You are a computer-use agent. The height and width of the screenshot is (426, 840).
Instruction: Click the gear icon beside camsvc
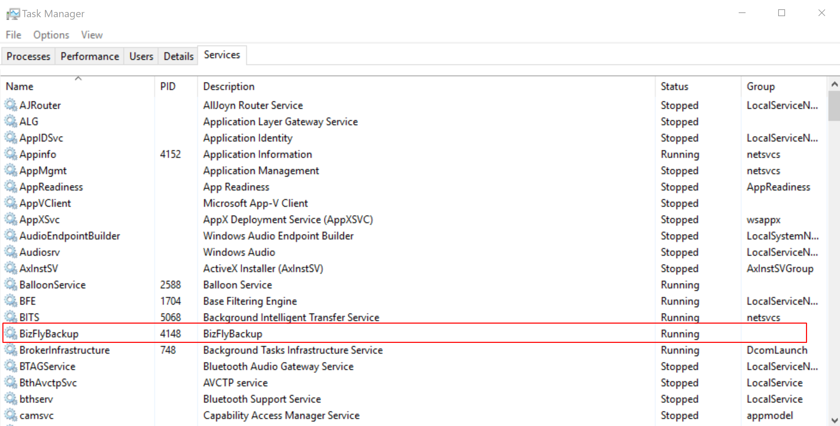(x=11, y=415)
